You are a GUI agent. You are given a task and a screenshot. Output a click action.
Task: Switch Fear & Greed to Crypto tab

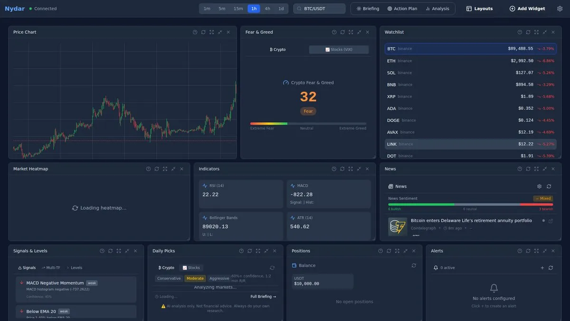click(x=278, y=49)
